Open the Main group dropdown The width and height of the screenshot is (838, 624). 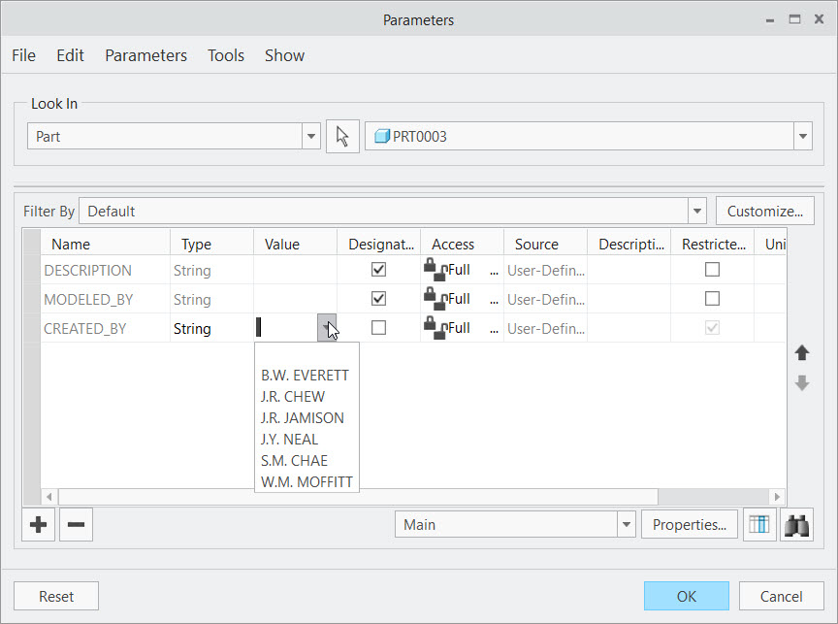[625, 524]
